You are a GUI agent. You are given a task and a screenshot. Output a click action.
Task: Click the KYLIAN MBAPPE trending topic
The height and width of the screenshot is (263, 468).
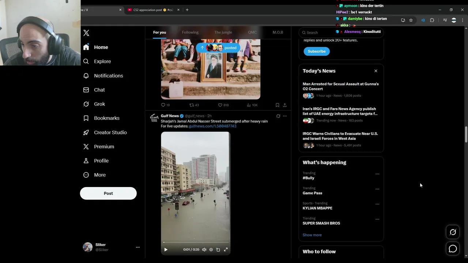pos(317,208)
